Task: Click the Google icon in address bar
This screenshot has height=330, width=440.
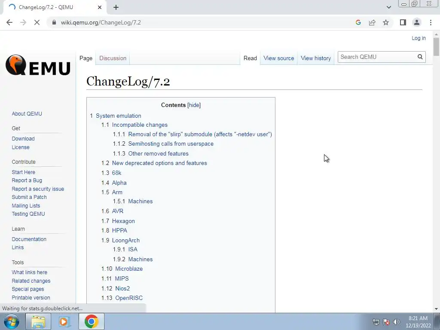Action: click(358, 22)
